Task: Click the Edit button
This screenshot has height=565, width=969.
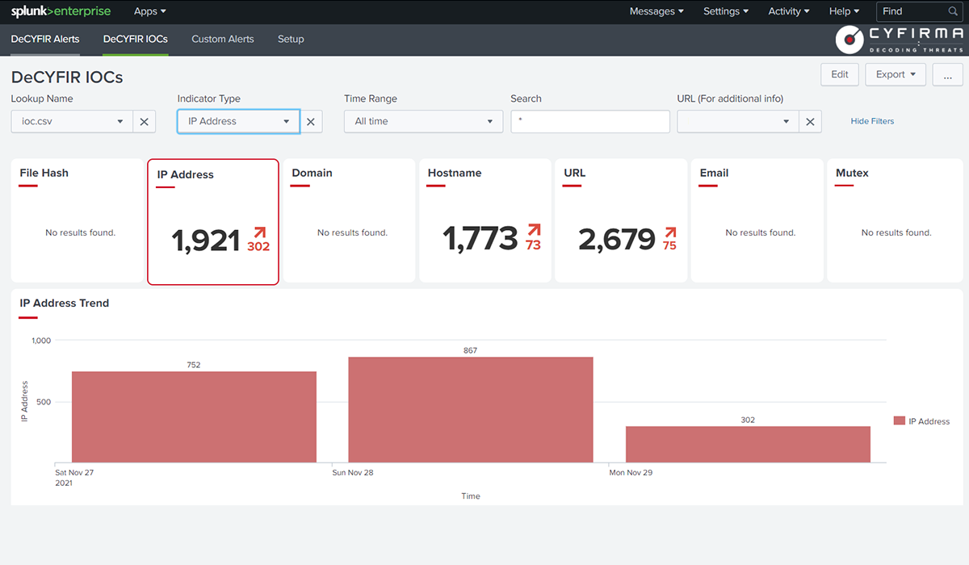Action: pos(840,74)
